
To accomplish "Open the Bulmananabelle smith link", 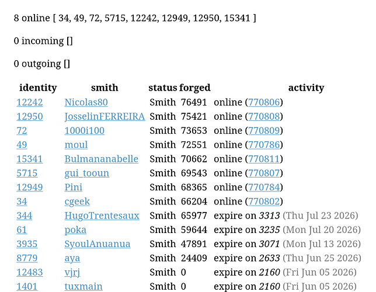I will (x=102, y=159).
